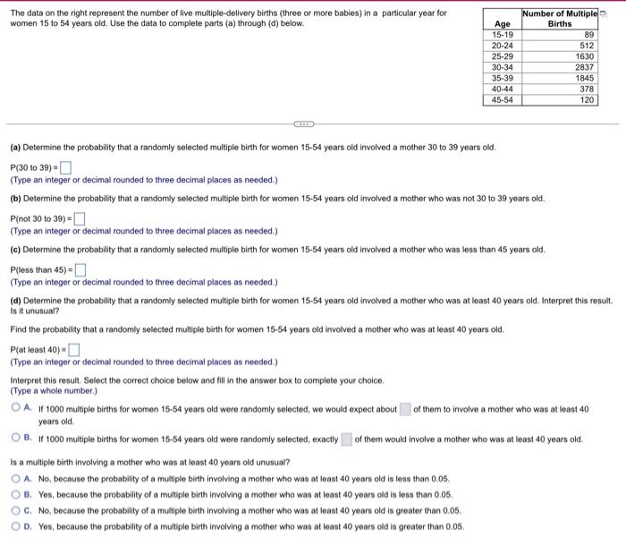Screen dimensions: 626x546
Task: Select interpretation option A 'expect about'
Action: click(x=16, y=407)
